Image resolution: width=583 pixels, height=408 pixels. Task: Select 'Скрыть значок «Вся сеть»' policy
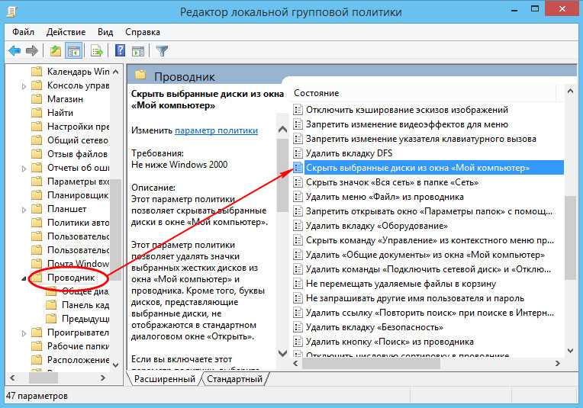[392, 182]
